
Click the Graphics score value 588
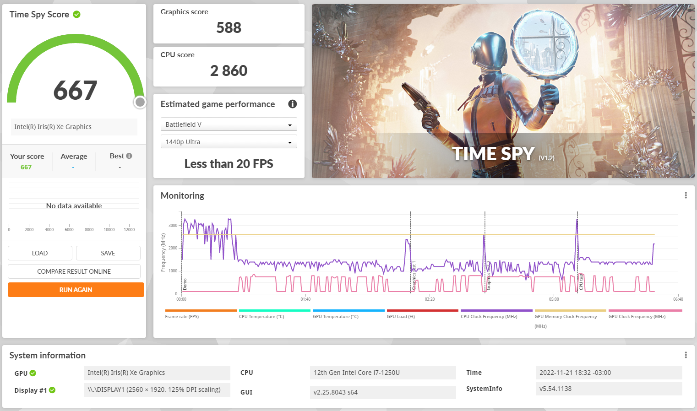(x=229, y=28)
